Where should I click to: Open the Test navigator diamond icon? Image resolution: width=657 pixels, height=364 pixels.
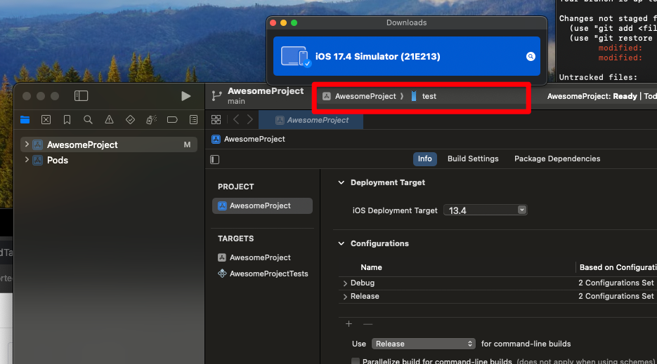pos(130,120)
